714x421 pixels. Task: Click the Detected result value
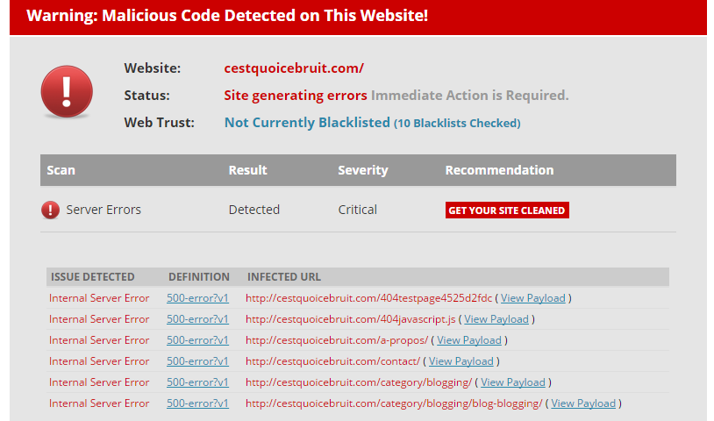[x=254, y=210]
